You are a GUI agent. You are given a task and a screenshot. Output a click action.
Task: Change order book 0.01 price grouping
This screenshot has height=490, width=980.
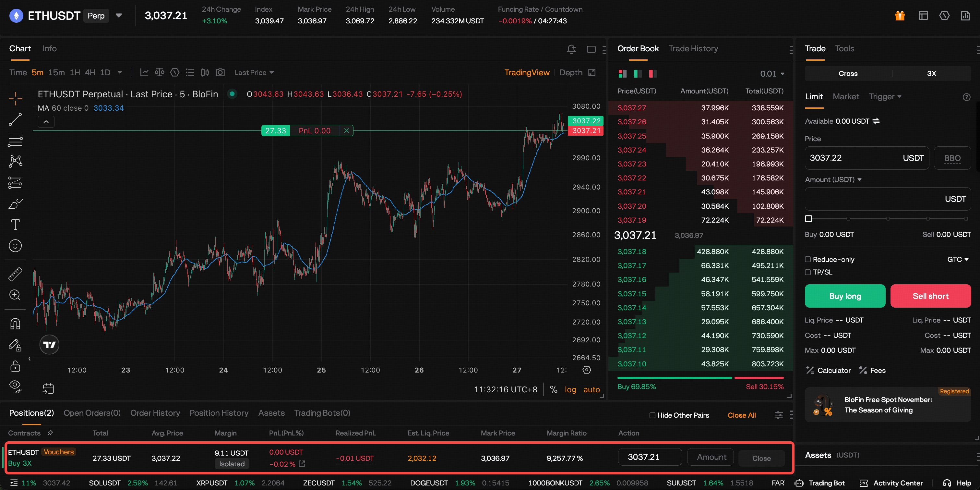tap(772, 74)
